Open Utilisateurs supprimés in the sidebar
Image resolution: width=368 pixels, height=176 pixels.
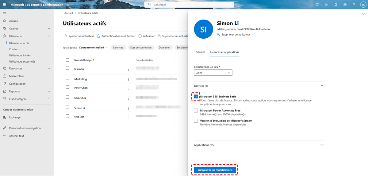22,62
